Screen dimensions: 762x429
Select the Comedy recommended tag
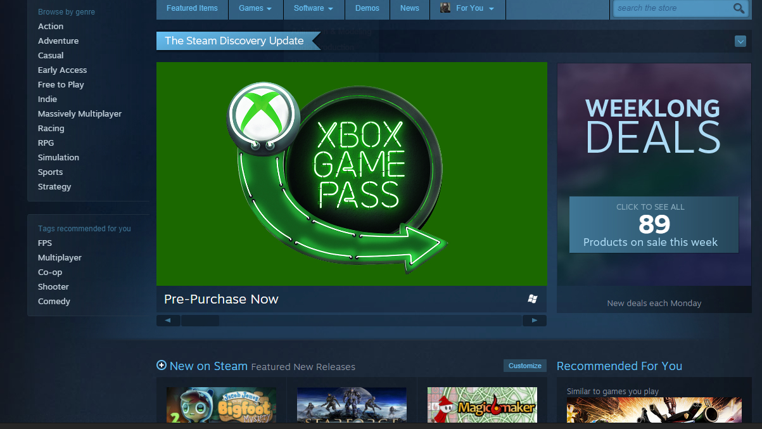tap(54, 301)
